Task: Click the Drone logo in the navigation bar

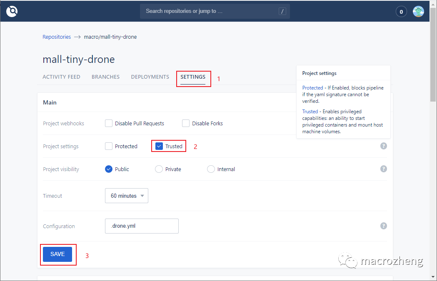Action: (x=12, y=11)
